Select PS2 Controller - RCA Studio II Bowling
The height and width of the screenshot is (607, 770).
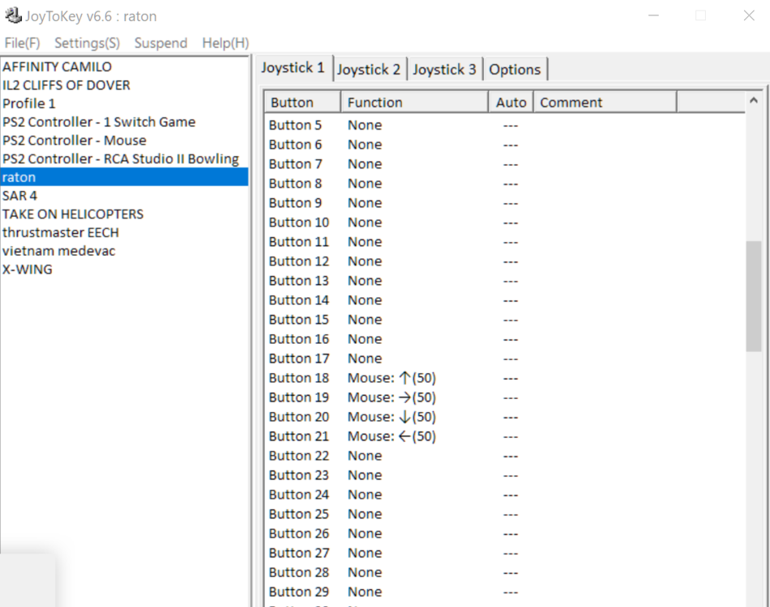pyautogui.click(x=125, y=159)
